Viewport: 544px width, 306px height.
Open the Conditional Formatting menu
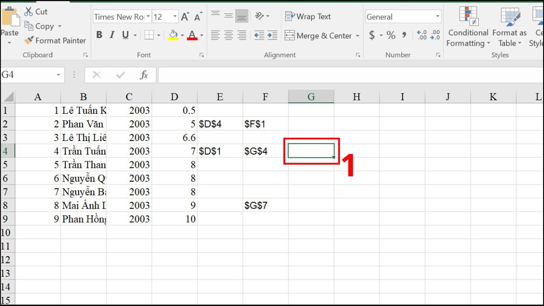(468, 27)
